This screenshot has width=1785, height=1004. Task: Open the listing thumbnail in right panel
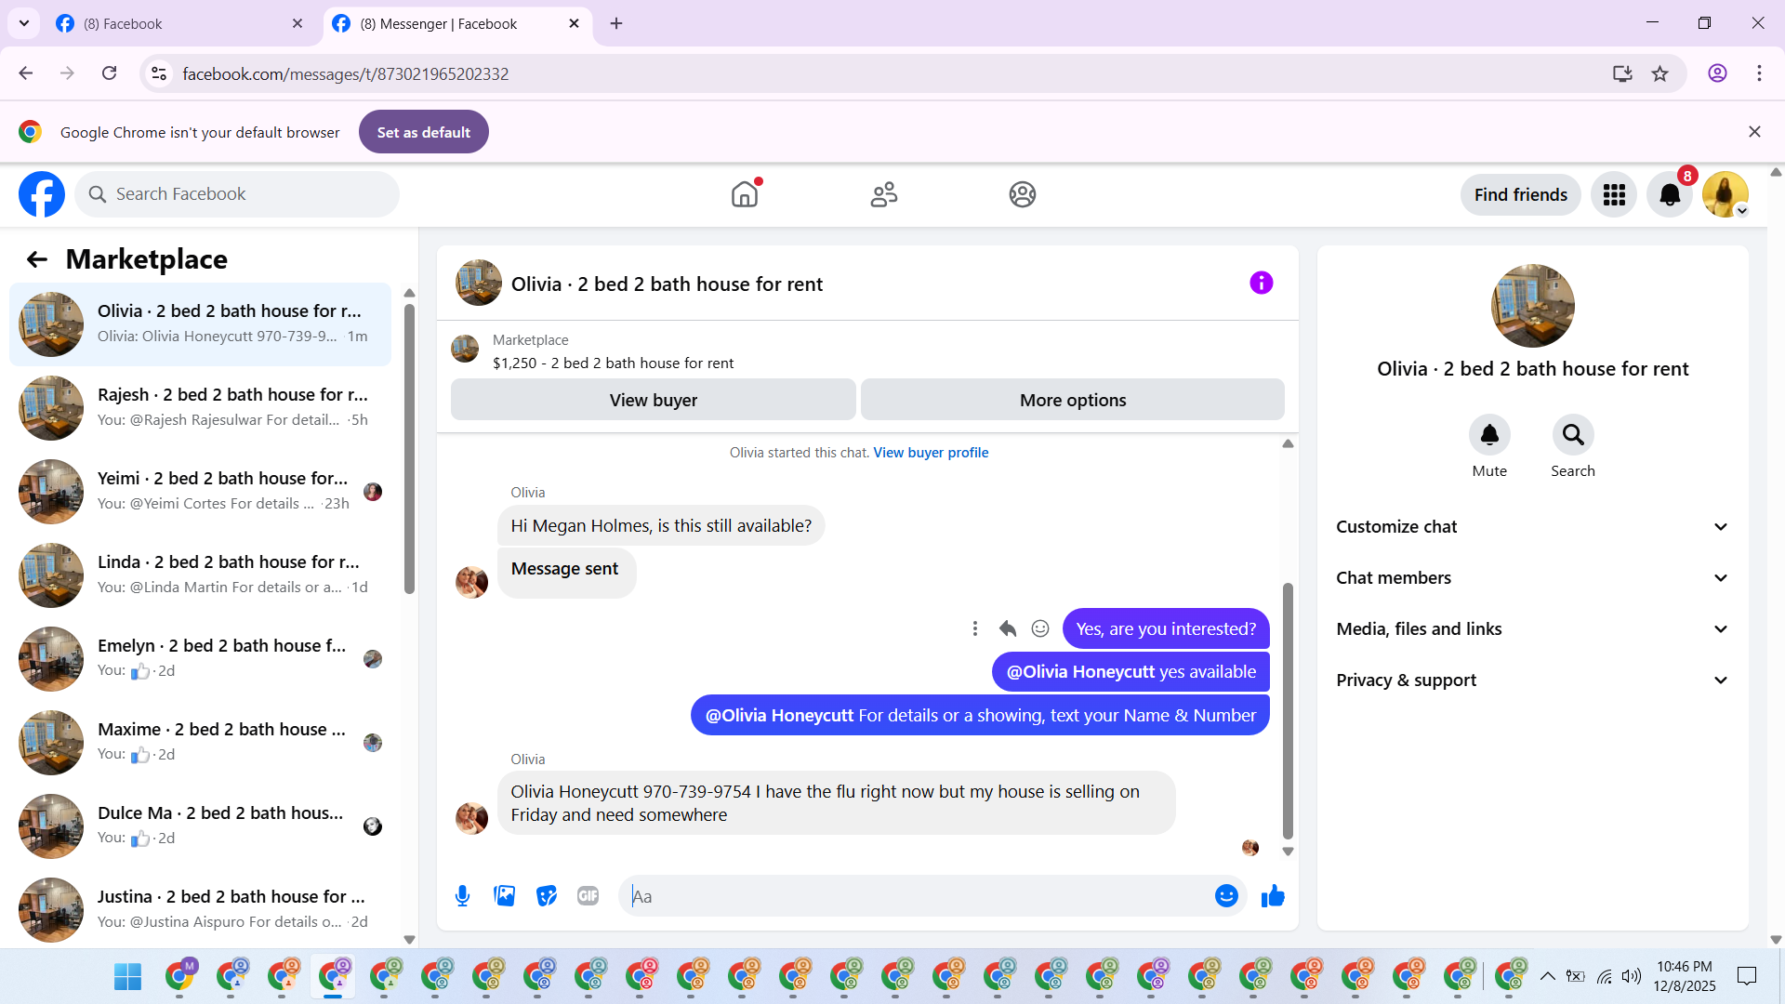[1532, 306]
